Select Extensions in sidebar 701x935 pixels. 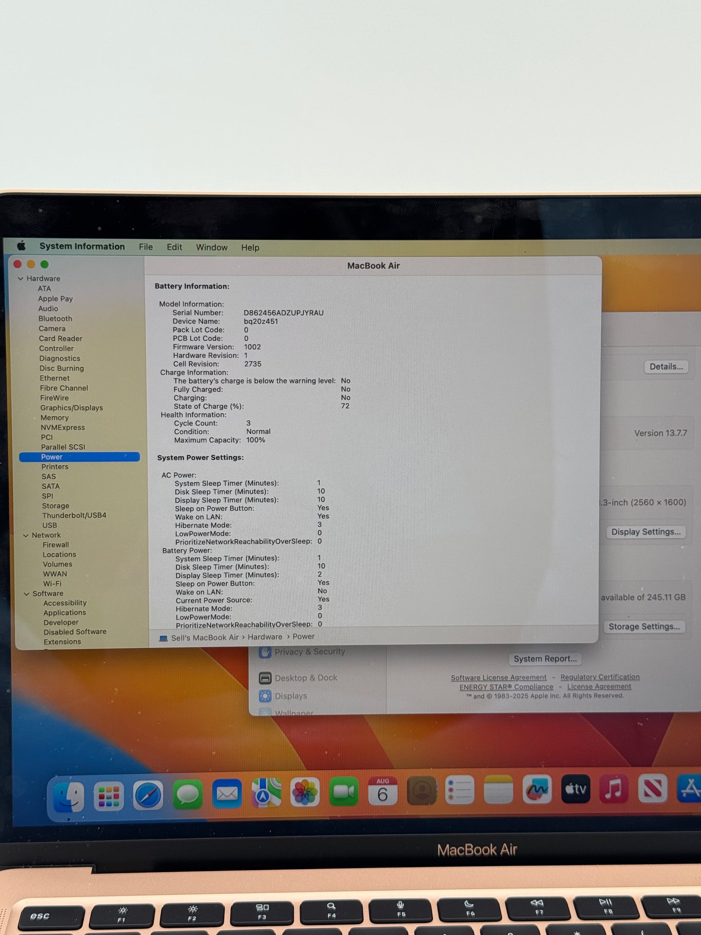pos(62,641)
